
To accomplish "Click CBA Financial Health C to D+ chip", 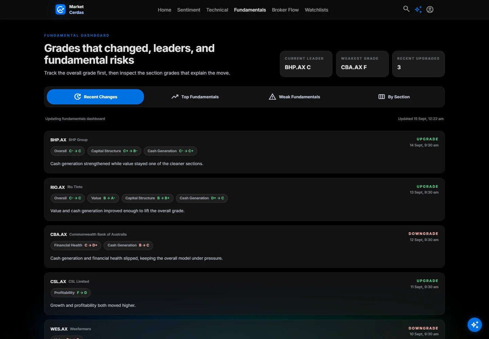I will tap(76, 245).
